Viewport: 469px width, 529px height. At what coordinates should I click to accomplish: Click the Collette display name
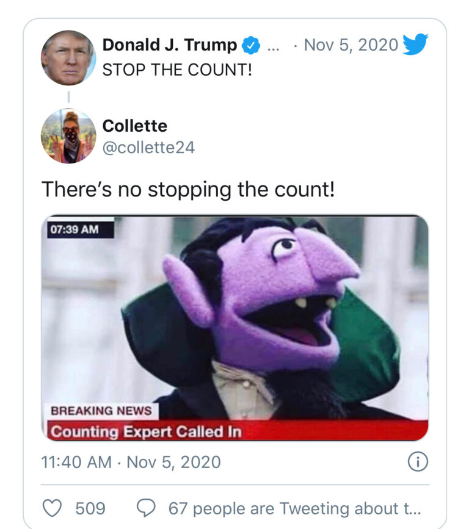pos(135,126)
